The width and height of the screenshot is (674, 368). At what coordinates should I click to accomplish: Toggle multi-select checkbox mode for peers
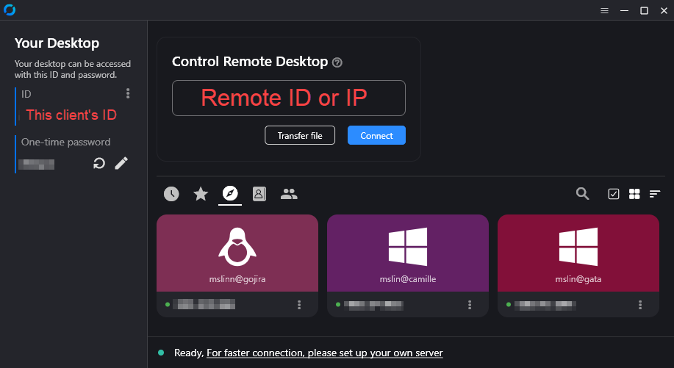click(x=614, y=194)
